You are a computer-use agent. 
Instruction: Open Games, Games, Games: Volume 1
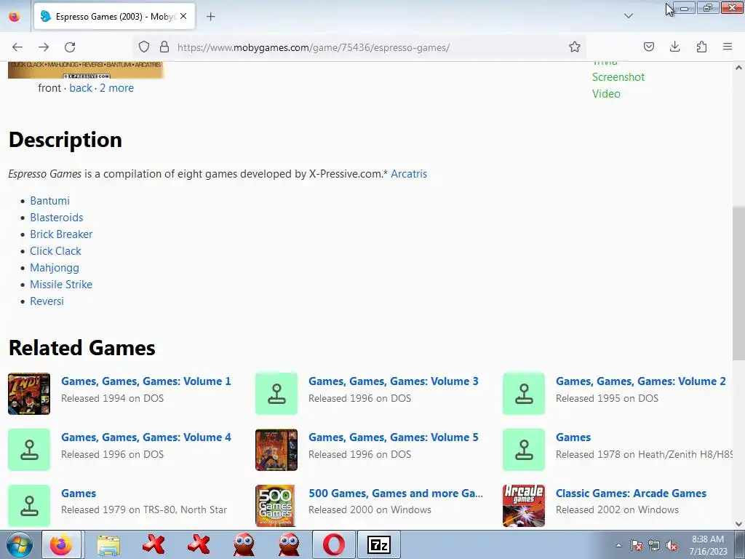click(x=146, y=381)
